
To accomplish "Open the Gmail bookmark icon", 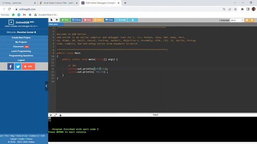I will tap(24, 15).
